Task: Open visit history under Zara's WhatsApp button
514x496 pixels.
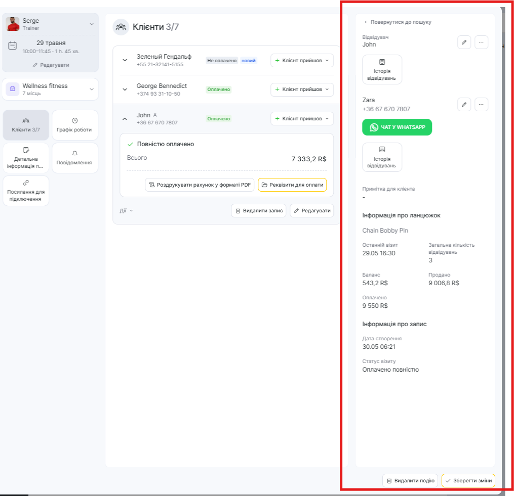Action: 382,157
